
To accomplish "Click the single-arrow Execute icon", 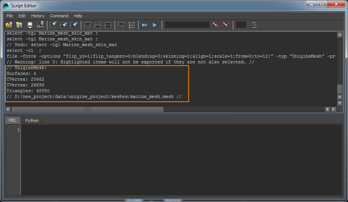I will coord(155,25).
